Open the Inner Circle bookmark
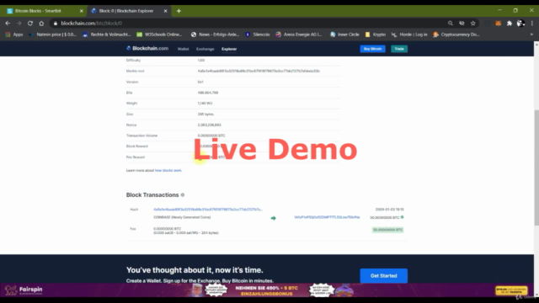Image resolution: width=539 pixels, height=303 pixels. click(x=344, y=35)
